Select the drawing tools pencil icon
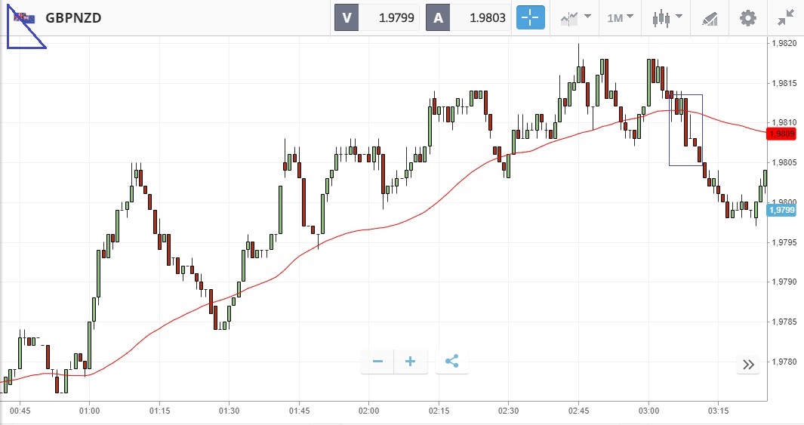Screen dimensions: 804x425 [x=710, y=17]
